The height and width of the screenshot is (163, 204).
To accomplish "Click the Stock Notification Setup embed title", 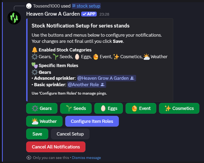I will (x=81, y=26).
